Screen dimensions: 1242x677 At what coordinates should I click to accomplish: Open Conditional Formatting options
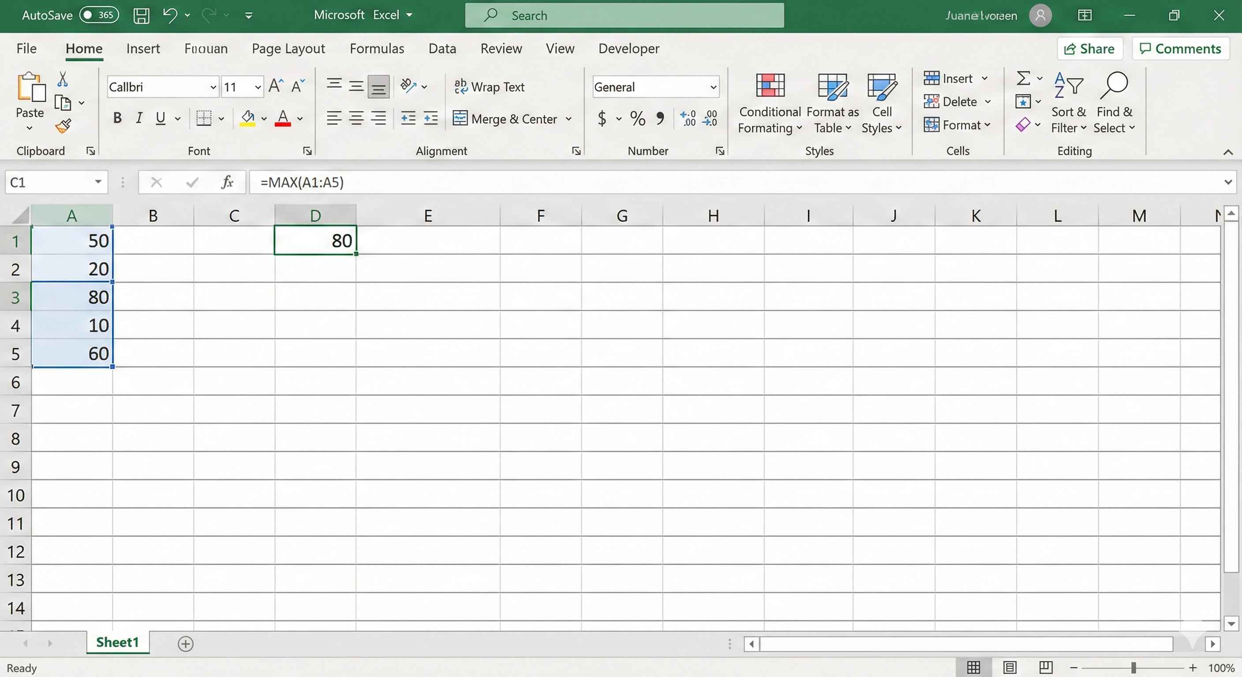pyautogui.click(x=769, y=103)
